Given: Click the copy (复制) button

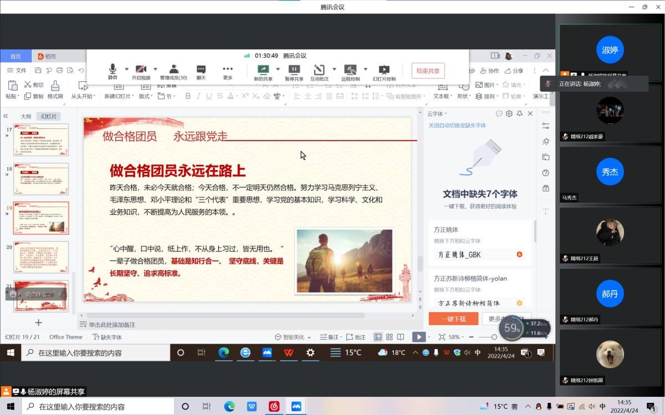Looking at the screenshot, I should (33, 96).
